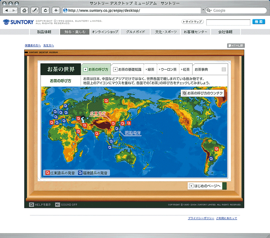Switch to the HTML版 version
This screenshot has width=270, height=238.
click(235, 46)
